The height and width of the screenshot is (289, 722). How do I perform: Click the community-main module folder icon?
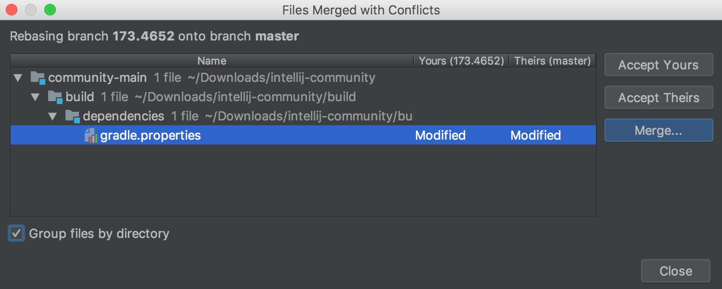coord(38,78)
